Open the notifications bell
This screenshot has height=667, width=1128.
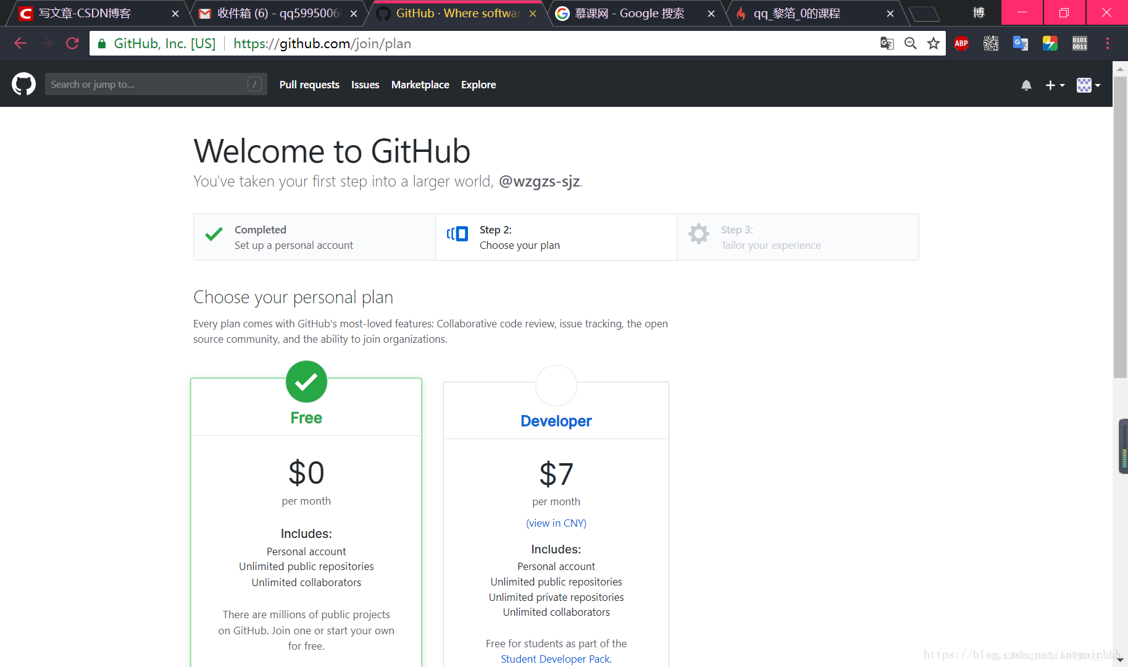pos(1026,85)
